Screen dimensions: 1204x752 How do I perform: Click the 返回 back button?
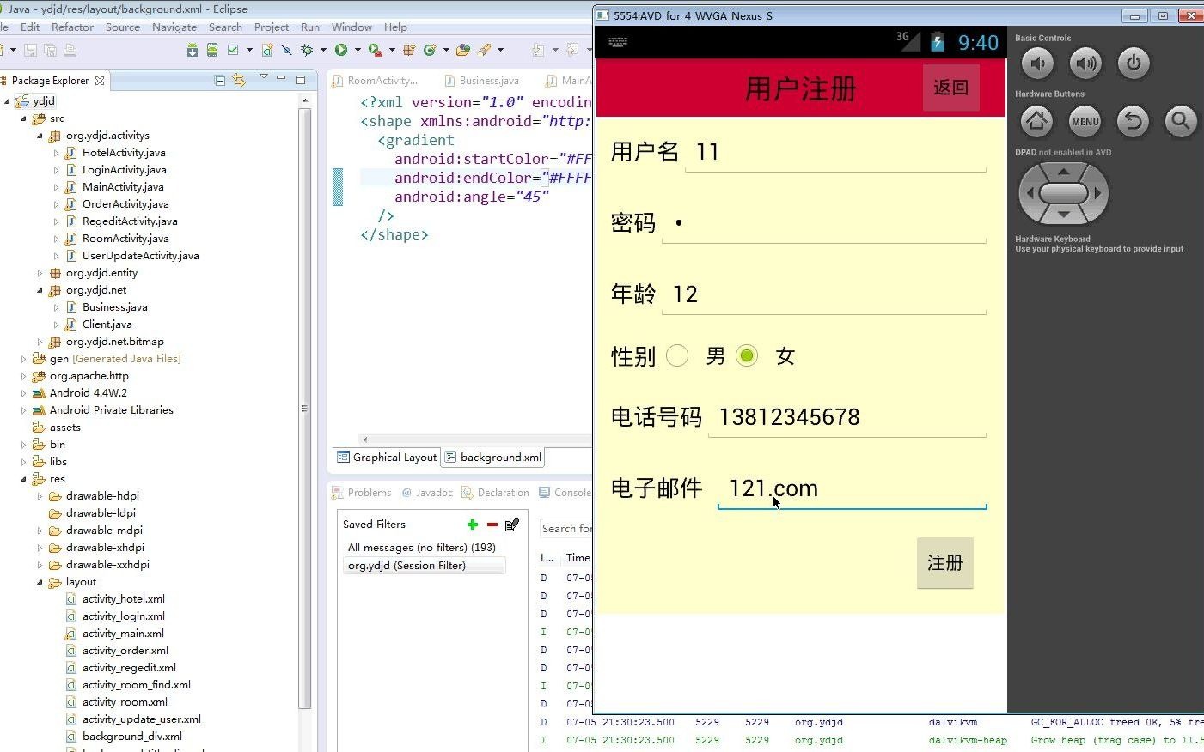pyautogui.click(x=950, y=87)
